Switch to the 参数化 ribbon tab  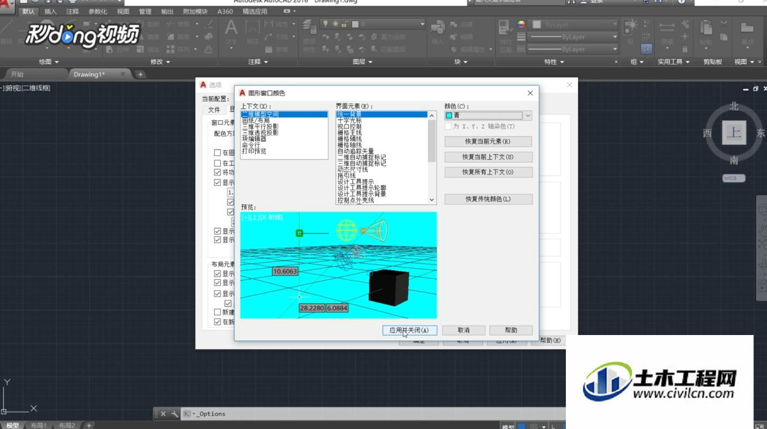pos(97,11)
